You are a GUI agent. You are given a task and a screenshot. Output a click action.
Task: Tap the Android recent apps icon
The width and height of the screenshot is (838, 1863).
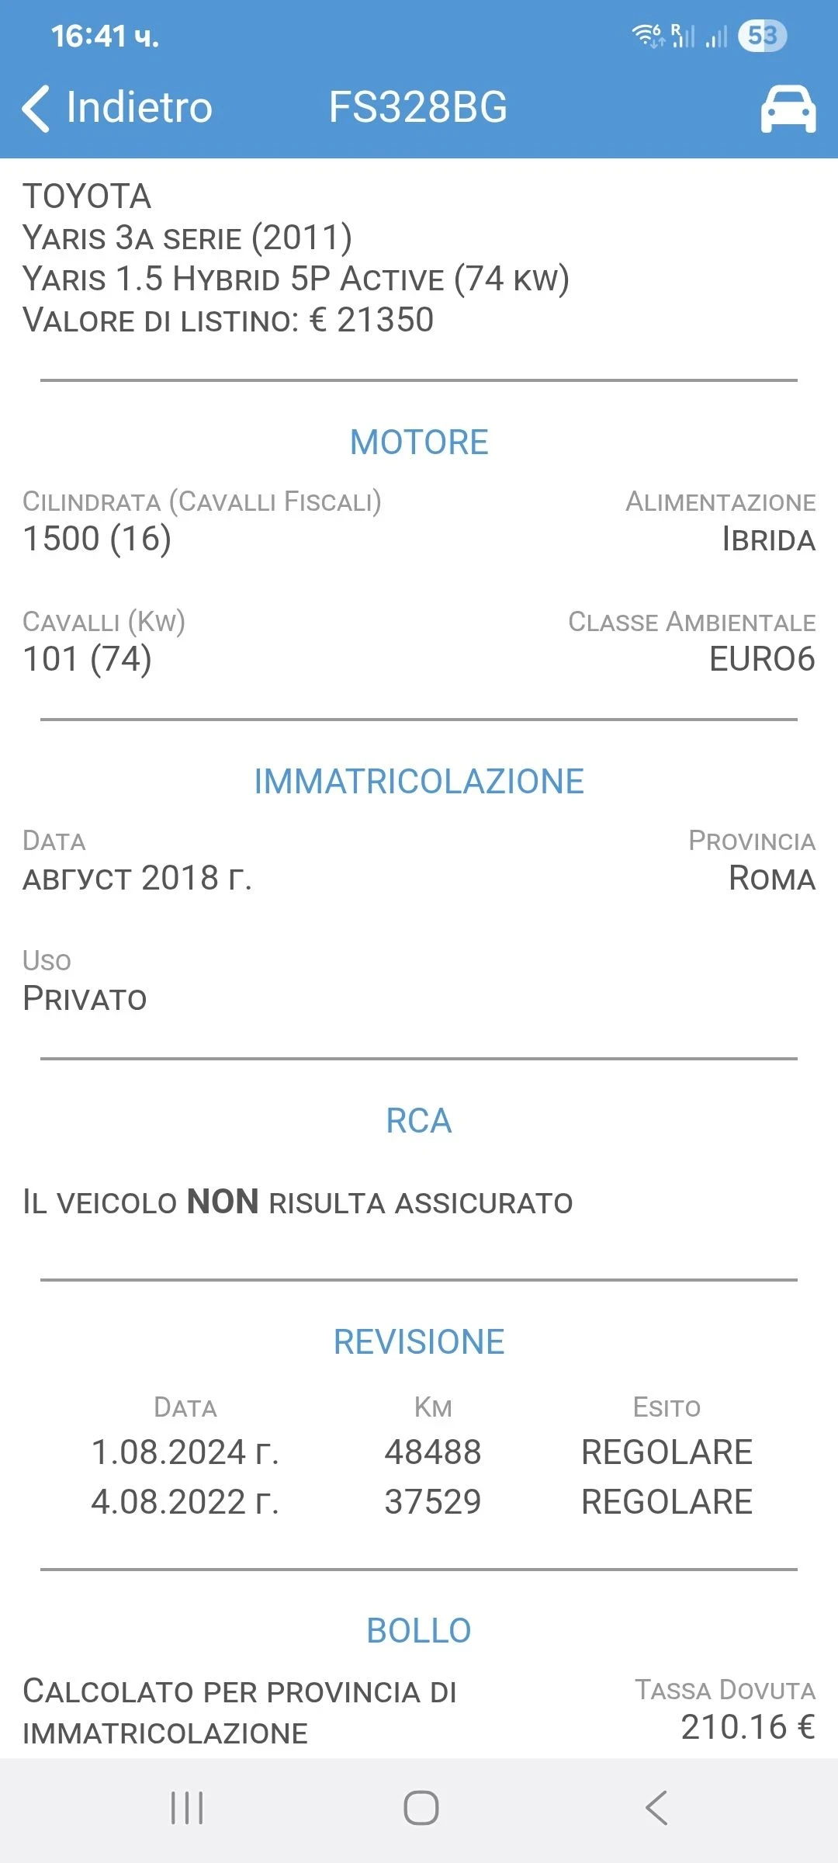click(187, 1808)
